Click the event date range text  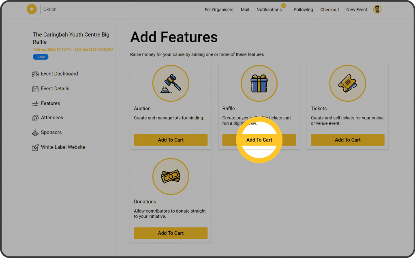[x=73, y=49]
